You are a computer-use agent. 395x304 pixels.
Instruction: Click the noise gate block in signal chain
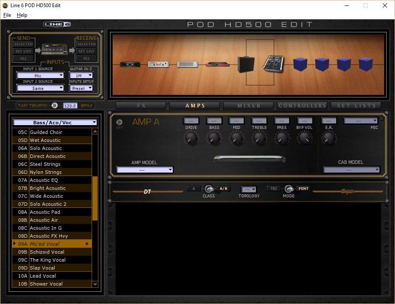pyautogui.click(x=130, y=64)
